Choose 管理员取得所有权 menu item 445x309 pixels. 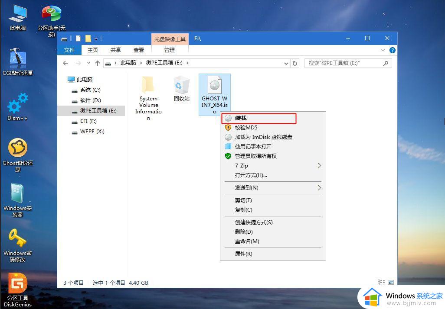click(273, 156)
